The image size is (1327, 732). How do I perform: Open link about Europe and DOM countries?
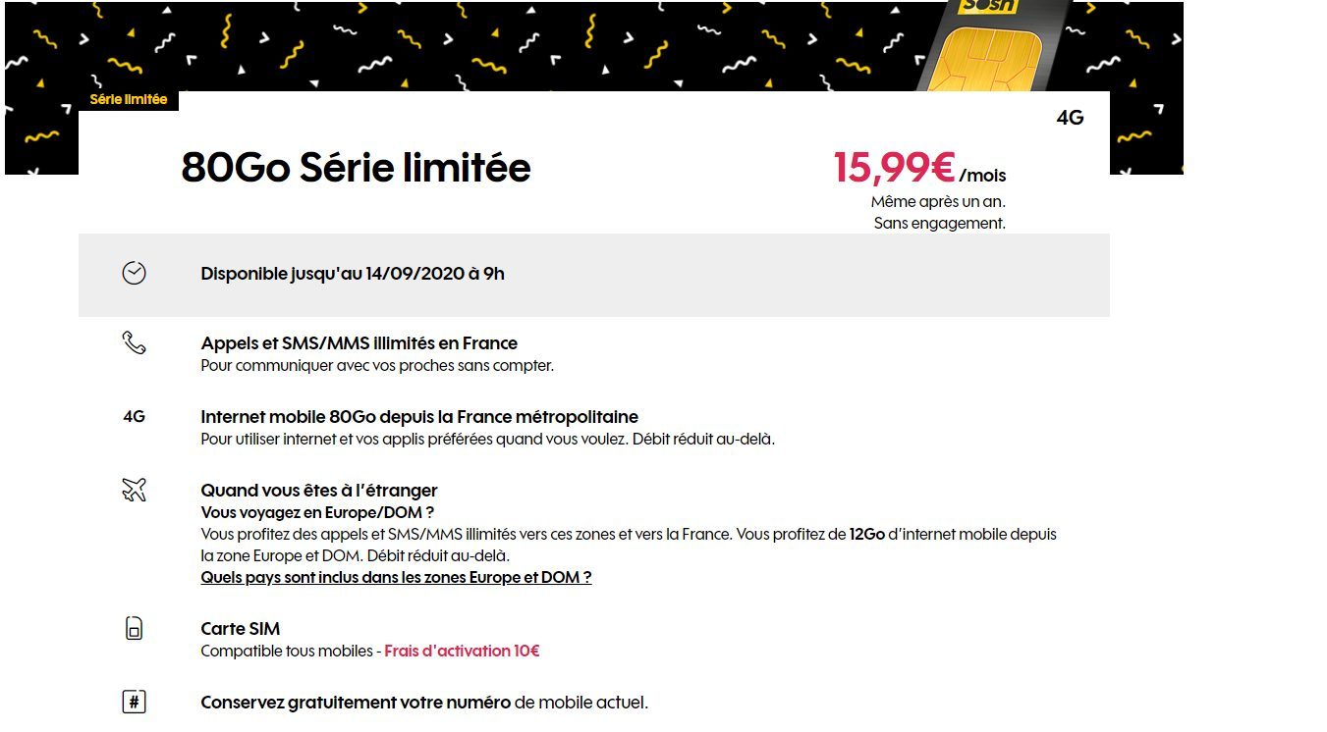(396, 577)
